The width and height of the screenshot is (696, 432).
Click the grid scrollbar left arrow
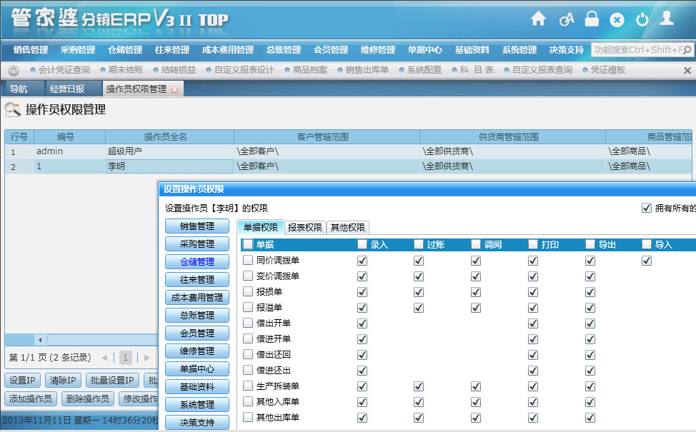click(40, 340)
